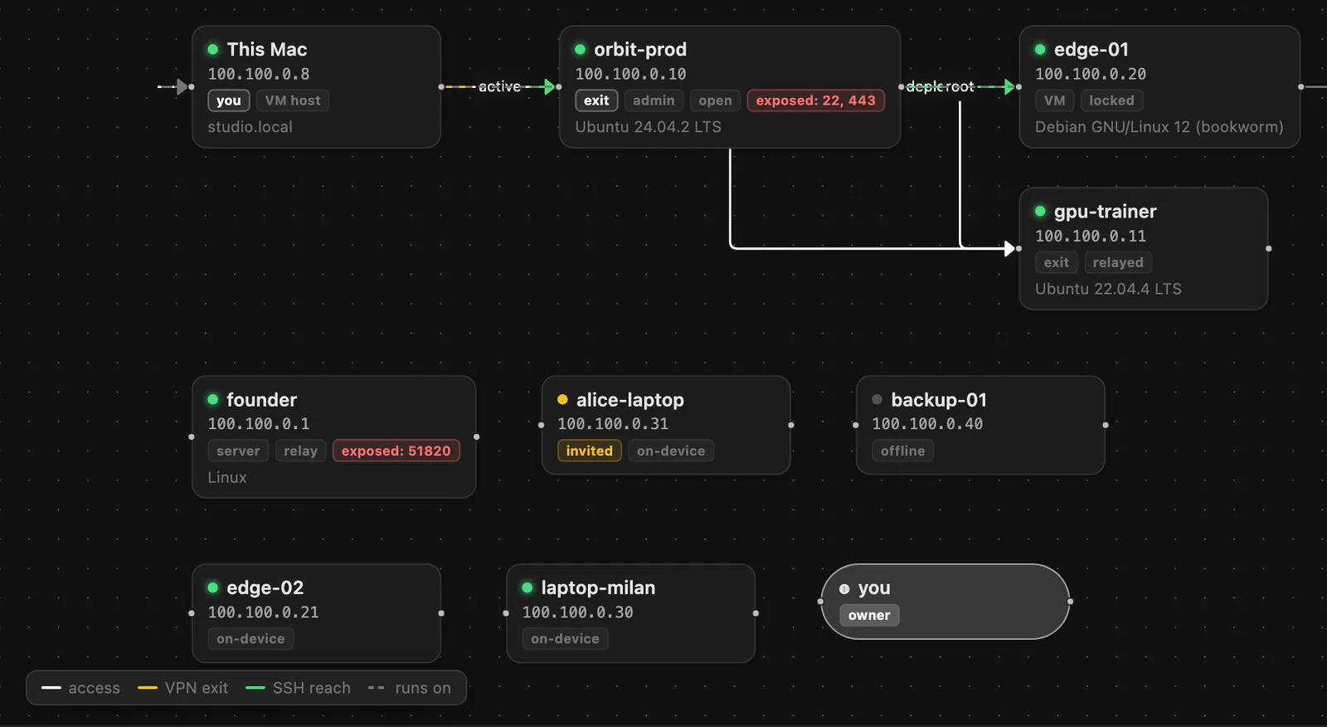This screenshot has height=727, width=1327.
Task: Click the 'owner' tag on the you node
Action: tap(869, 615)
